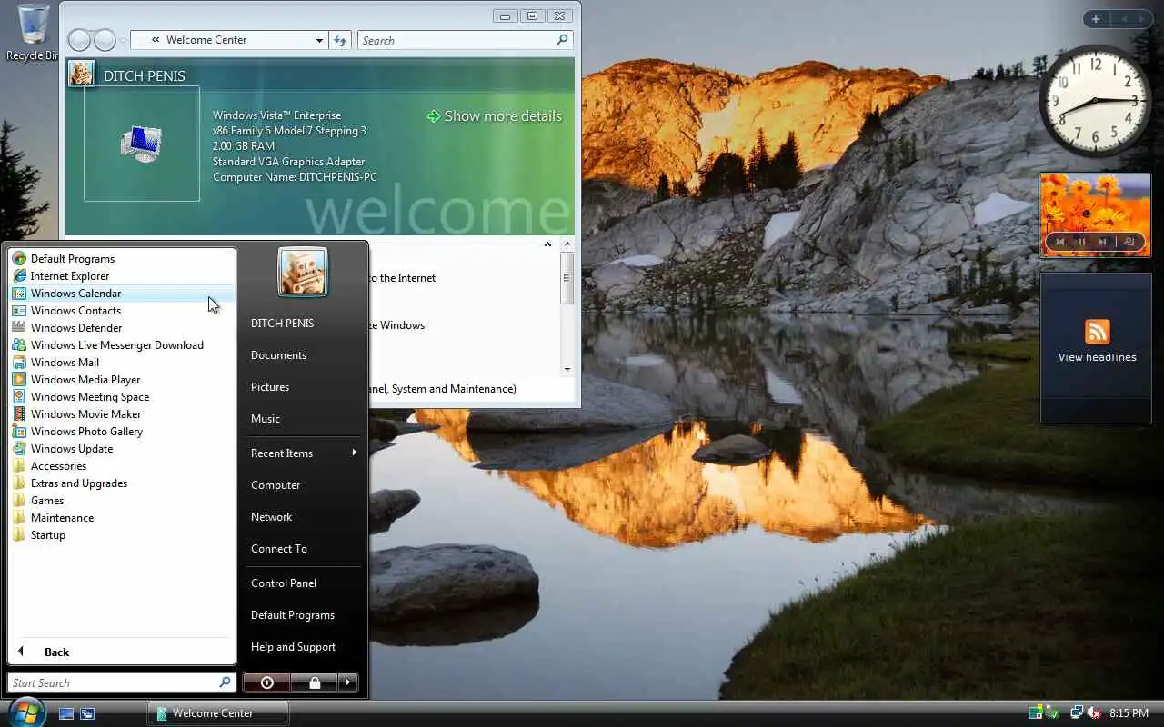Click the Welcome Center forward navigation button
The image size is (1164, 727).
point(105,40)
